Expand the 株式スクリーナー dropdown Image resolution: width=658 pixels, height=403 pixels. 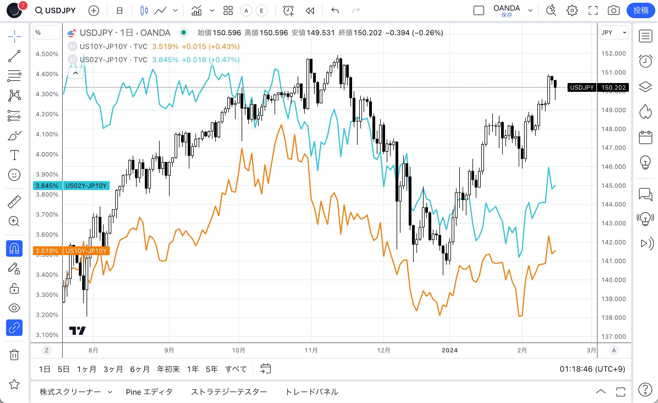pyautogui.click(x=110, y=392)
